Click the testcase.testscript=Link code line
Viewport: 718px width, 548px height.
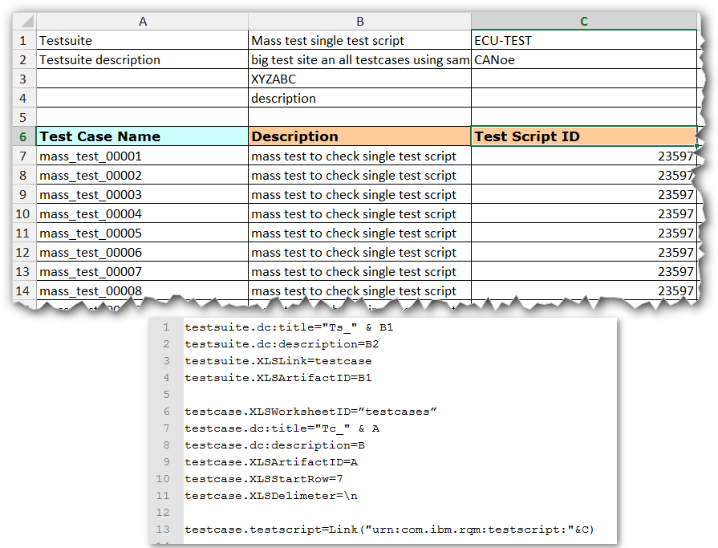coord(388,530)
